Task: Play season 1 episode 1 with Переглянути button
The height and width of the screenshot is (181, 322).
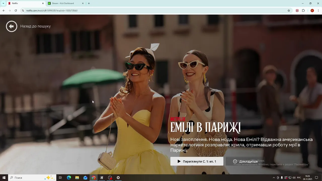Action: coord(197,161)
